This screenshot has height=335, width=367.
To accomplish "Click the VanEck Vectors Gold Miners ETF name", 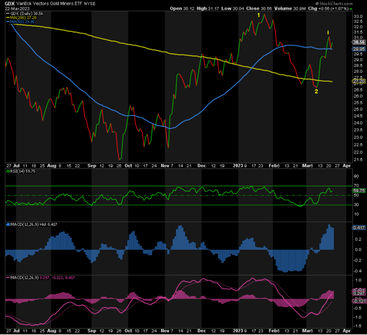I will (x=49, y=4).
